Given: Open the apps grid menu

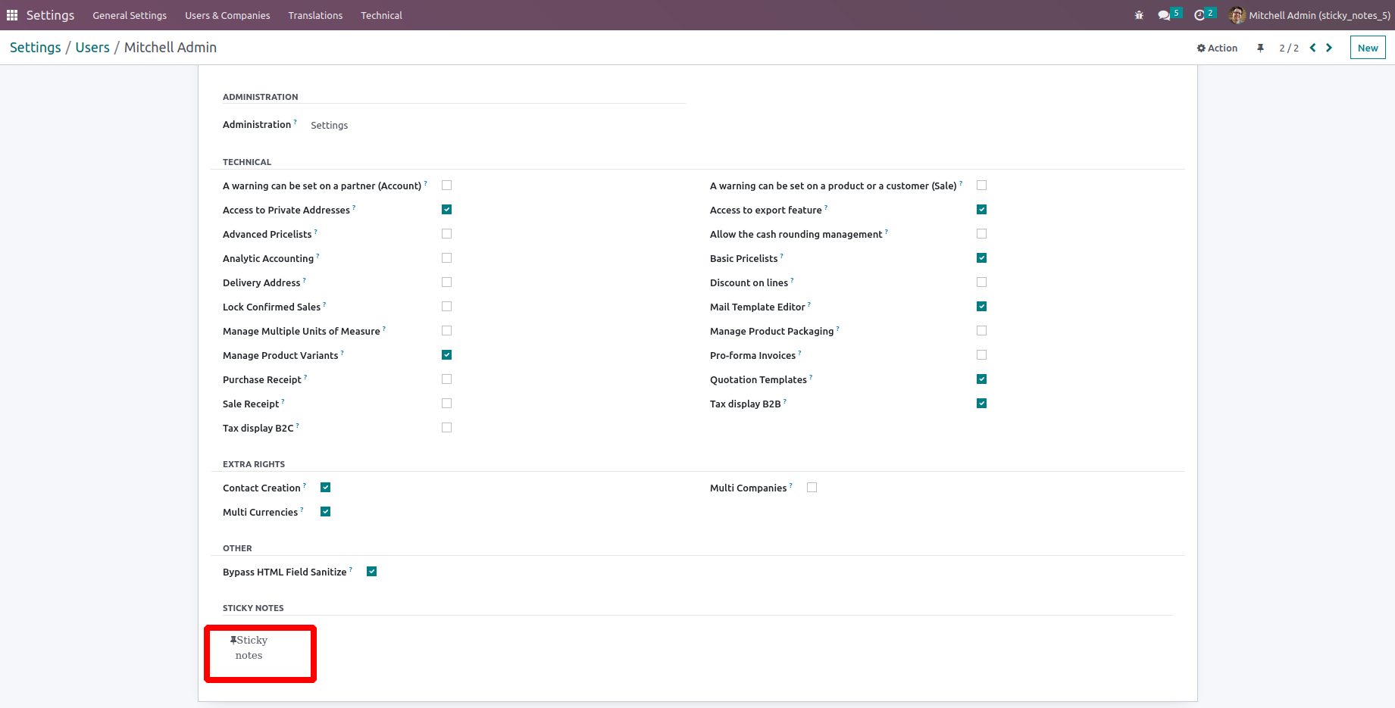Looking at the screenshot, I should click(12, 15).
